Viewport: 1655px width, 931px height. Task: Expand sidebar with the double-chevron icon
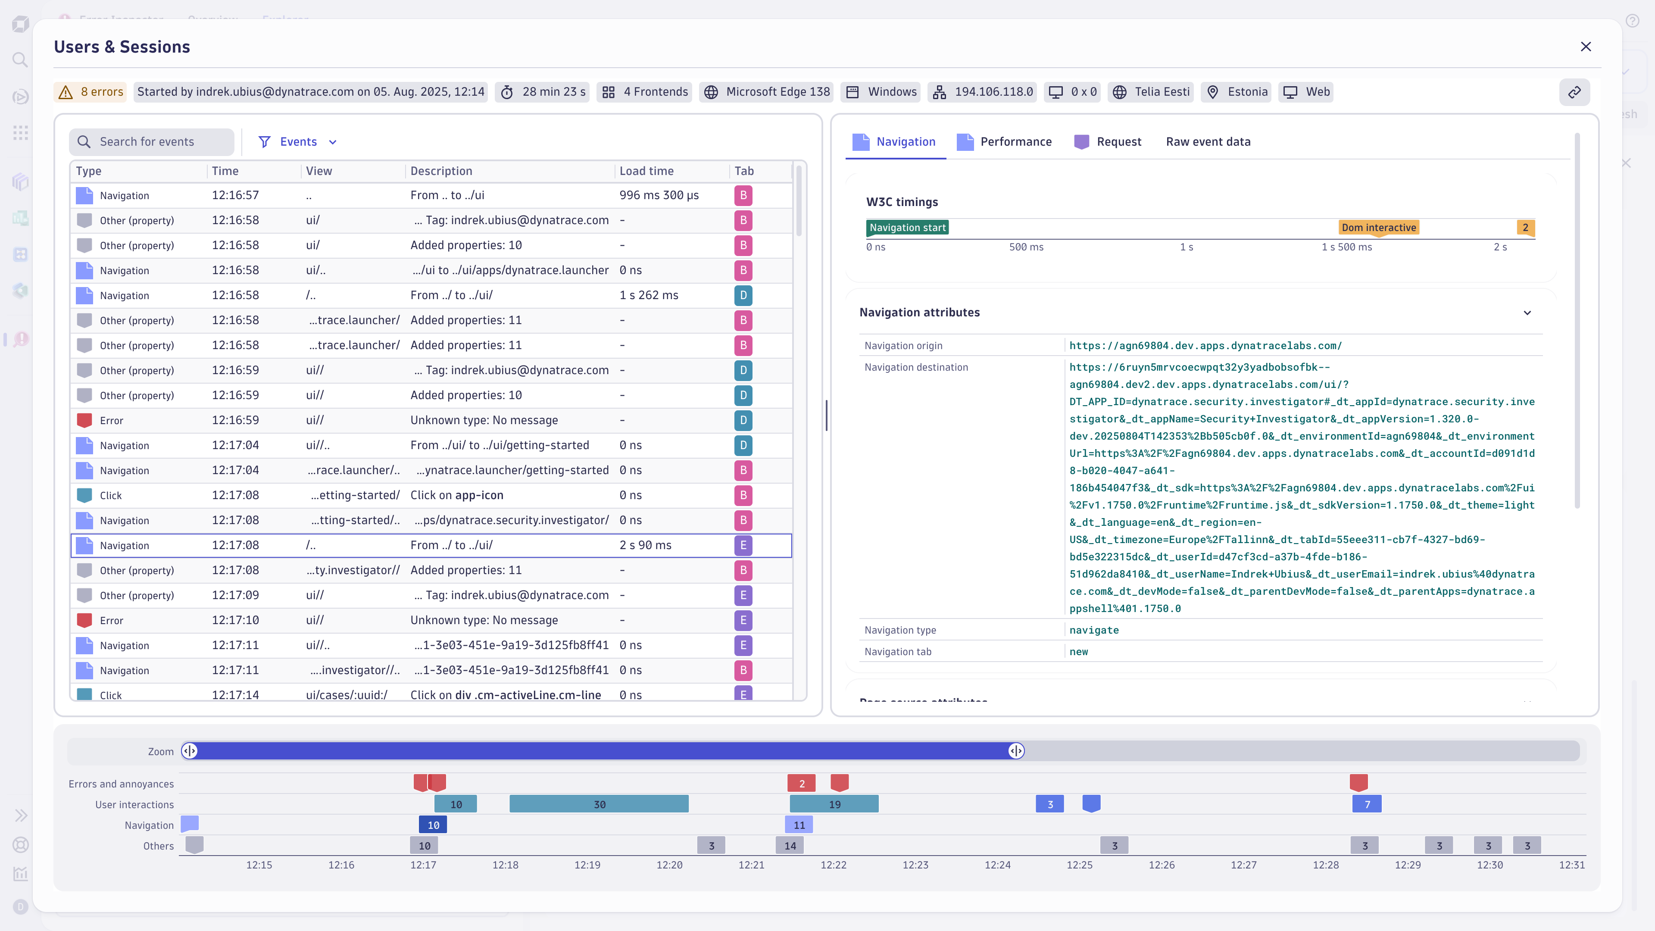[x=21, y=815]
